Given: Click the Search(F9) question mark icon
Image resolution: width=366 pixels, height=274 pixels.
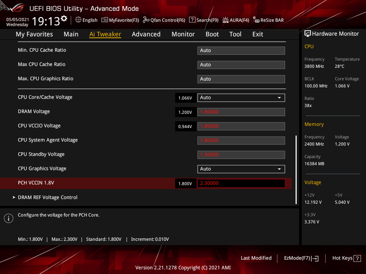Looking at the screenshot, I should point(192,20).
